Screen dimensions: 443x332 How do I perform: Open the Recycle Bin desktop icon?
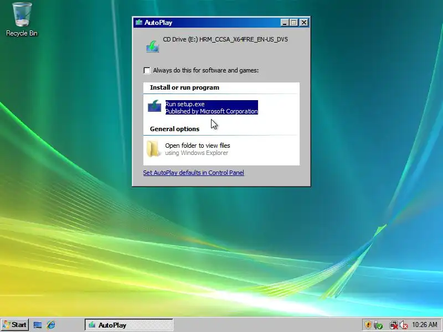coord(22,19)
